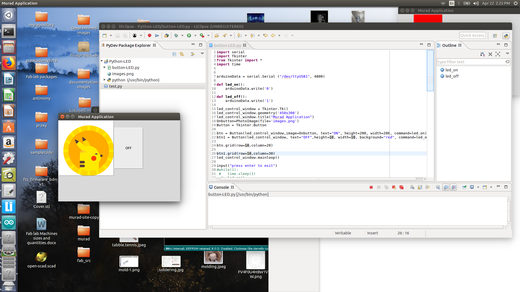Click Pin Console icon
Screen dimensions: 520x292
coord(464,187)
